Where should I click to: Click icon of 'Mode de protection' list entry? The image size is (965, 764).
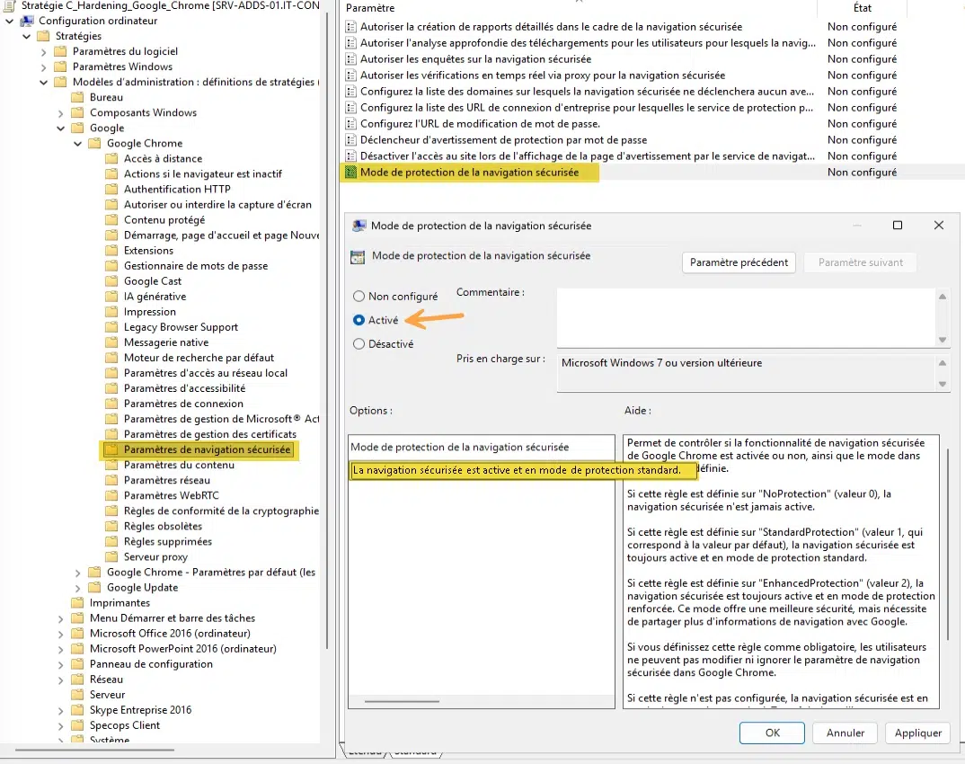tap(350, 173)
